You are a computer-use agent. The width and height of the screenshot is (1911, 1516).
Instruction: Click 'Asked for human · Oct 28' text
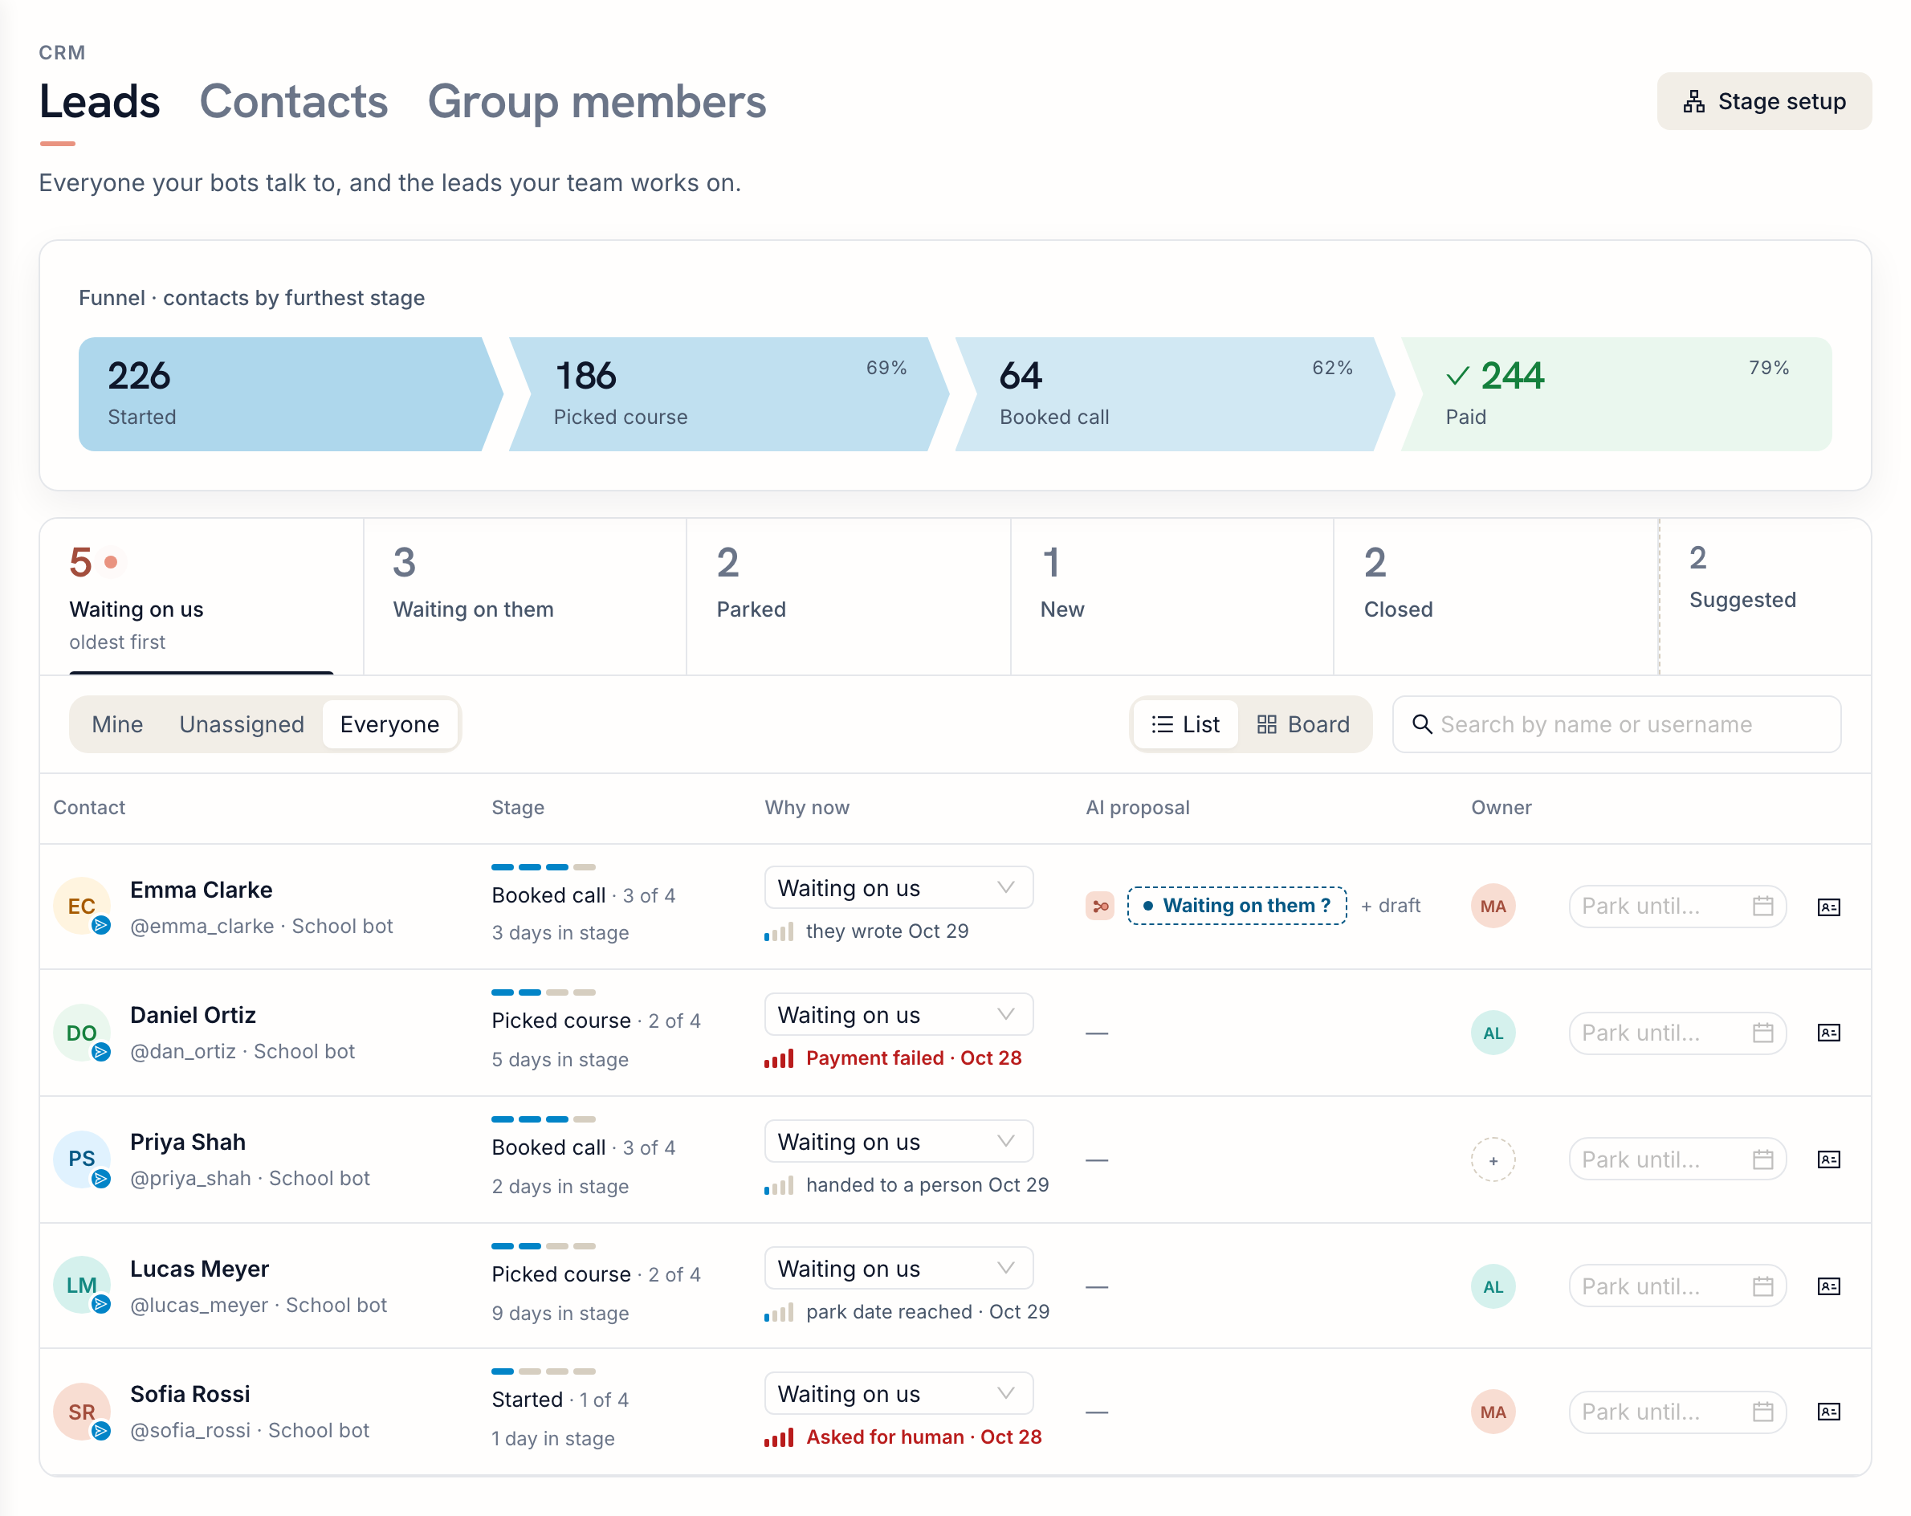coord(923,1437)
